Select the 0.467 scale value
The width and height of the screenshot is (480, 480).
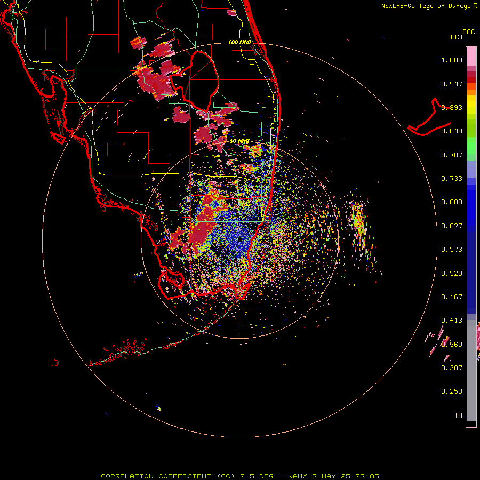pyautogui.click(x=452, y=297)
